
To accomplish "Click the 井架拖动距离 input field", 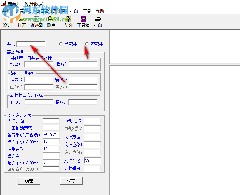I will 51,128.
